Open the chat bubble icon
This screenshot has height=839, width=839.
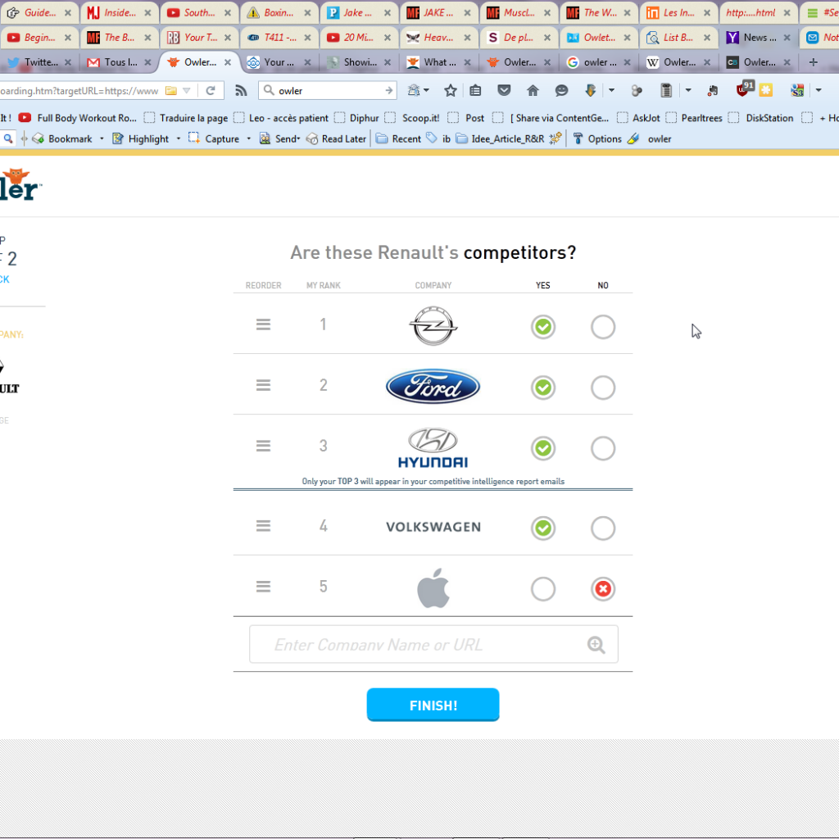point(561,90)
